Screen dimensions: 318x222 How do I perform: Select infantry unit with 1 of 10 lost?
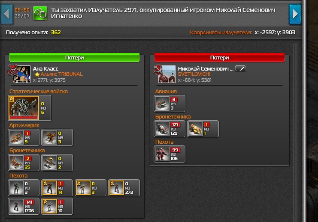pyautogui.click(x=57, y=206)
